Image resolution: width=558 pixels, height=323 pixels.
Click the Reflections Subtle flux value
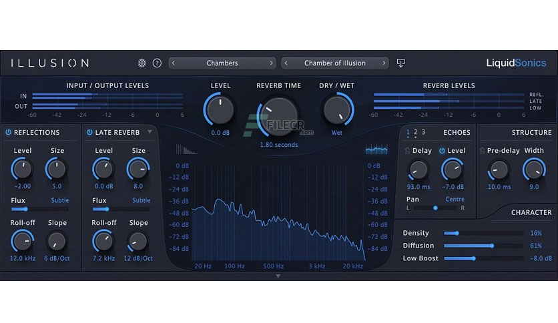click(x=60, y=200)
